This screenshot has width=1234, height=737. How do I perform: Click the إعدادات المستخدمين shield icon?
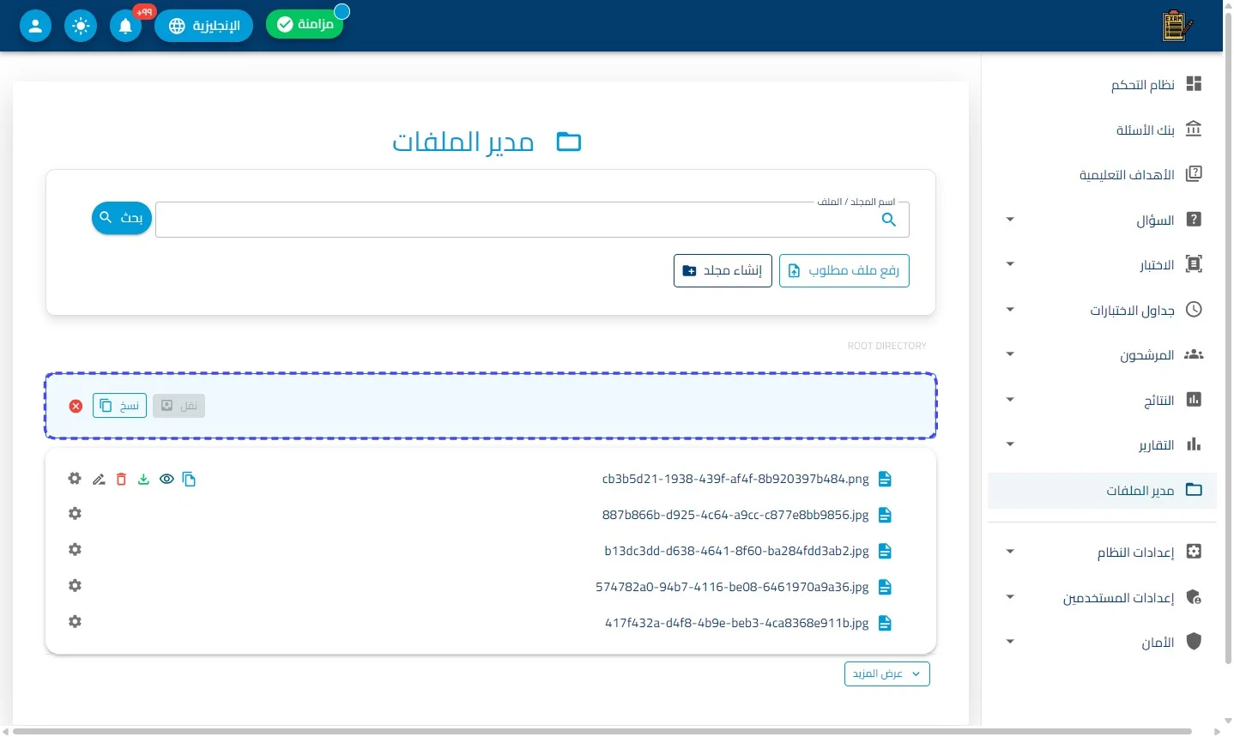pos(1194,597)
